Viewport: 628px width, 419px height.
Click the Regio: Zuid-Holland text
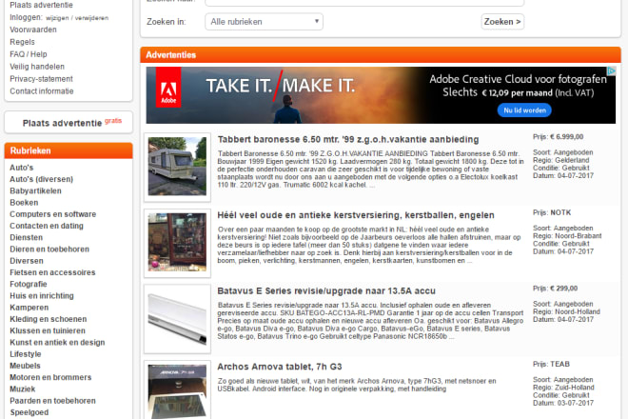[x=563, y=388]
